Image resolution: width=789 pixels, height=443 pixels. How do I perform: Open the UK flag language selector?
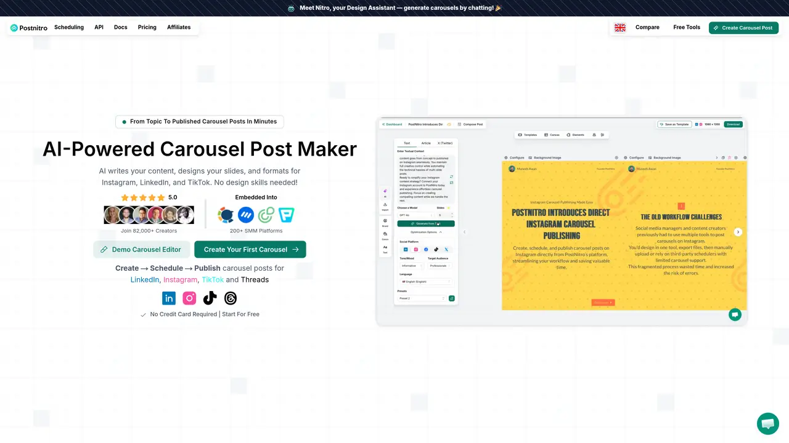click(x=620, y=28)
